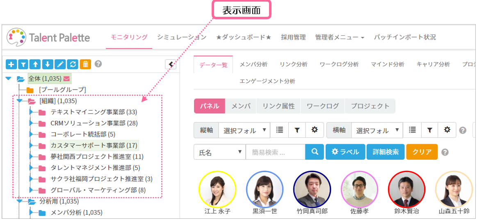The height and width of the screenshot is (220, 477).
Task: Switch view to ワークログ toggle
Action: tap(323, 106)
